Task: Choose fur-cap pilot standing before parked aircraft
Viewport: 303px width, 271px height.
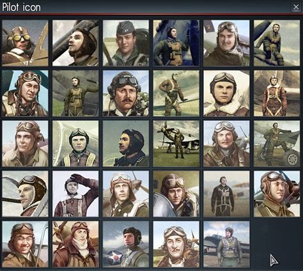Action: 226,244
